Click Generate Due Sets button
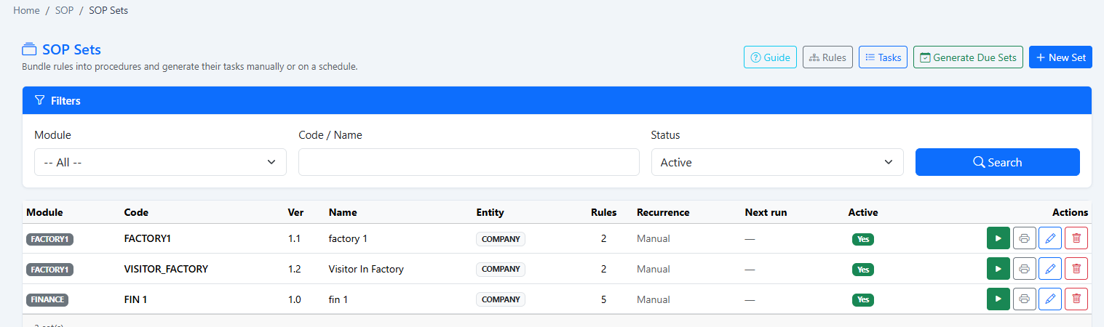The height and width of the screenshot is (327, 1104). click(x=968, y=57)
